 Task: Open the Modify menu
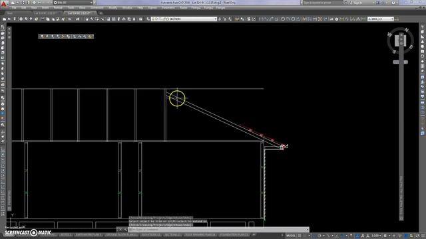(112, 8)
